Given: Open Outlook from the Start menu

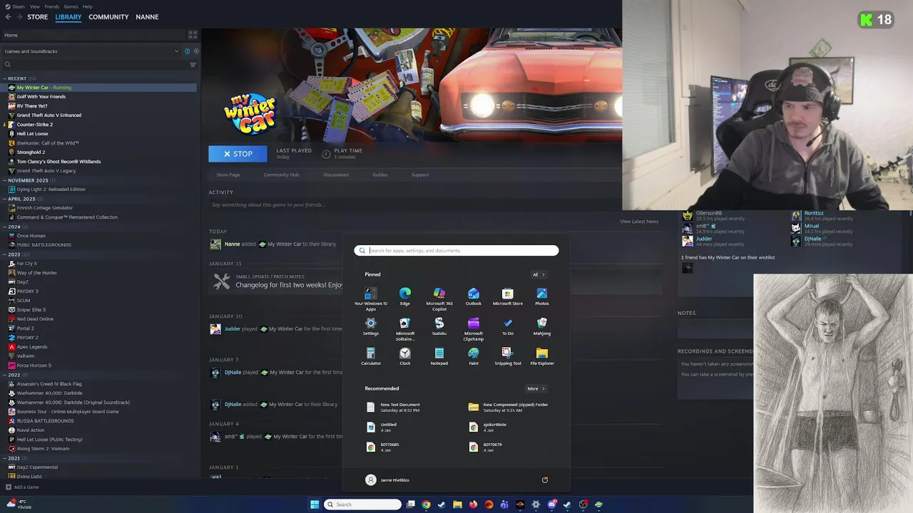Looking at the screenshot, I should (x=474, y=297).
